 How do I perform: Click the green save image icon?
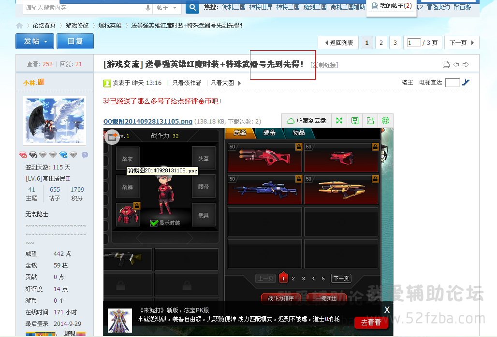click(355, 121)
